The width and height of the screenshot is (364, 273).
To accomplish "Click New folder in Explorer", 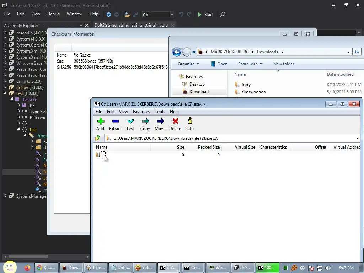I will point(283,64).
